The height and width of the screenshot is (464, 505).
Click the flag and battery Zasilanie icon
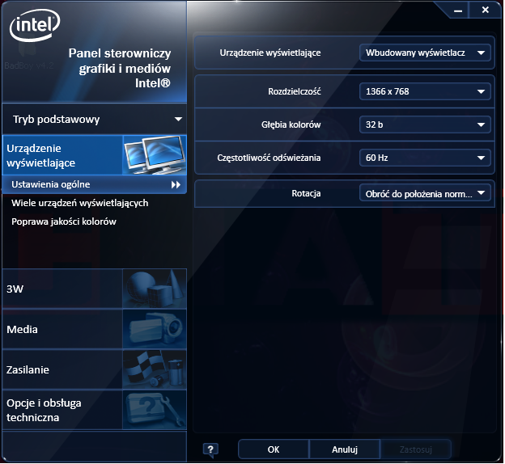[x=155, y=369]
